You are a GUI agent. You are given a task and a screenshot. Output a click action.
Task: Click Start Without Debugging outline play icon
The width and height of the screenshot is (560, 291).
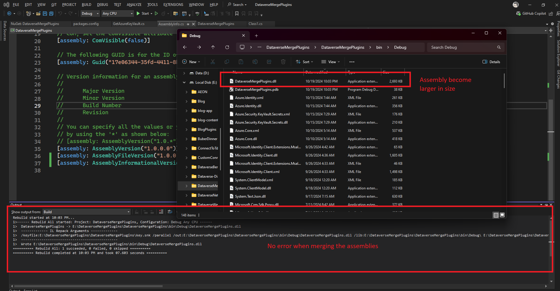(156, 14)
